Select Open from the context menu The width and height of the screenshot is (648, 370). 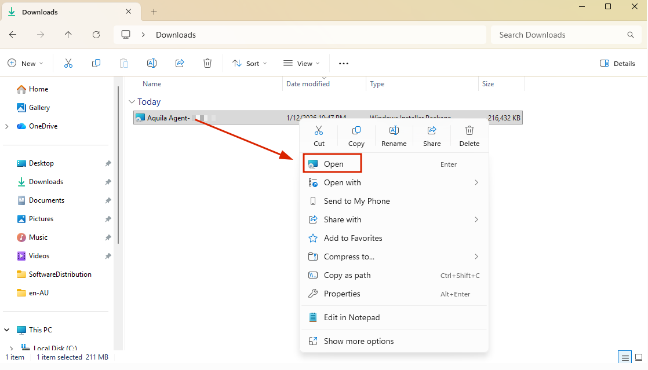(333, 164)
